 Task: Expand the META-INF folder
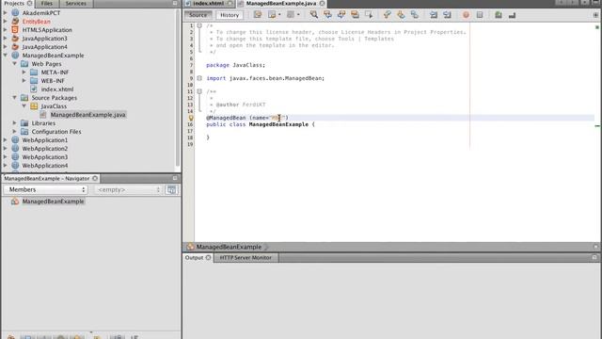[x=24, y=73]
